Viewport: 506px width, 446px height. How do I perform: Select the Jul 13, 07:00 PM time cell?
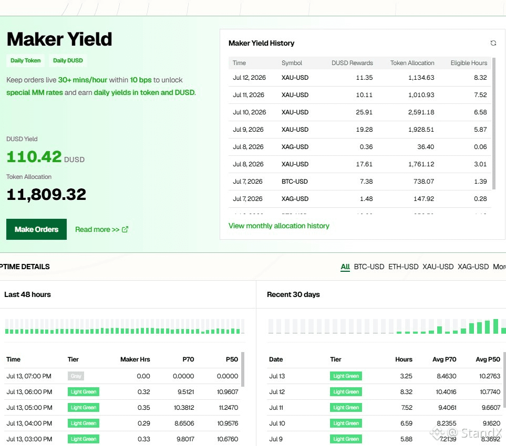29,376
